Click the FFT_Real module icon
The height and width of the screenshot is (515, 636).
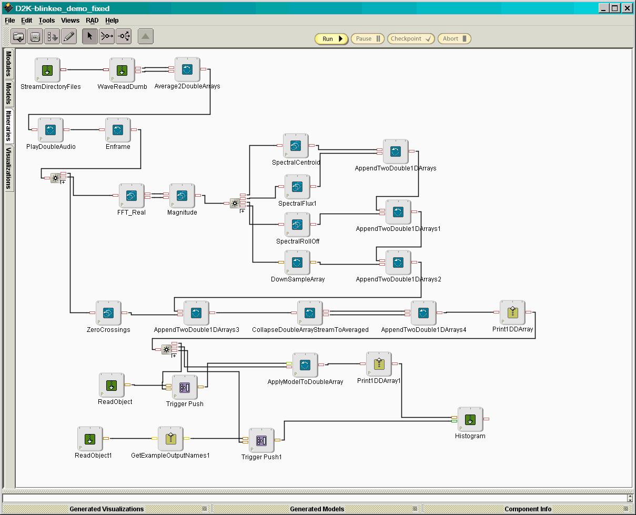coord(132,196)
